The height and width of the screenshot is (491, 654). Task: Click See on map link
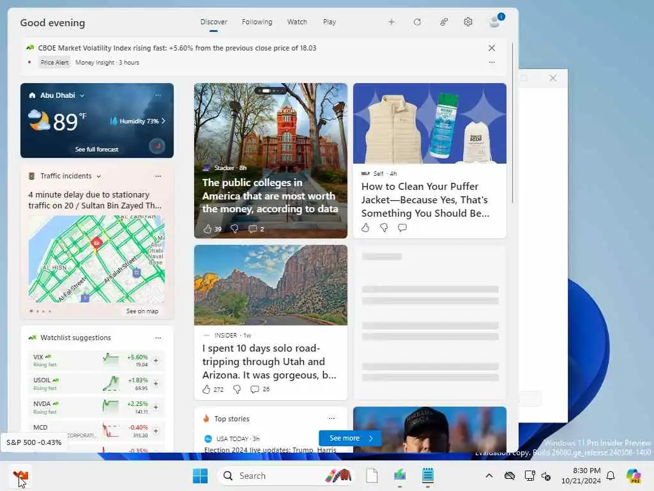coord(142,311)
